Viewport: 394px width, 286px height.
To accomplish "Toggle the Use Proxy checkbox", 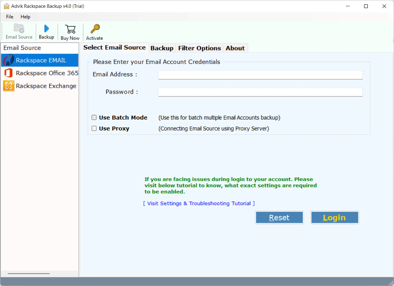I will coord(94,128).
